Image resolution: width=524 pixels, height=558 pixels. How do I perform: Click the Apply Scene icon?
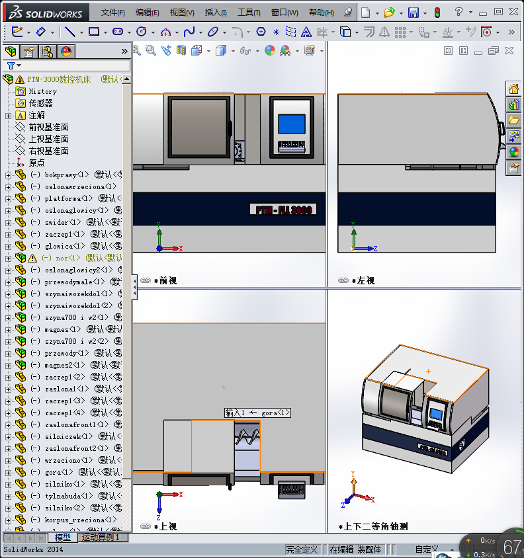(285, 50)
